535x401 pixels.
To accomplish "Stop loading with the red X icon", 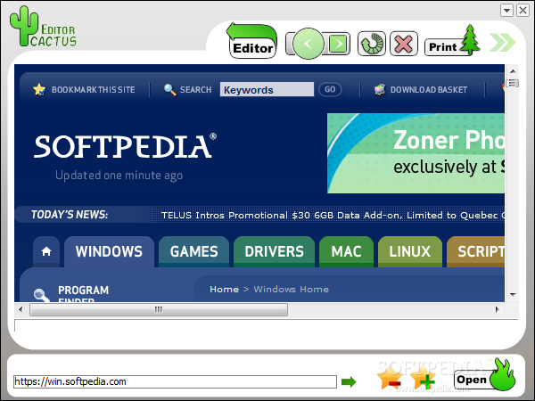I will [404, 44].
